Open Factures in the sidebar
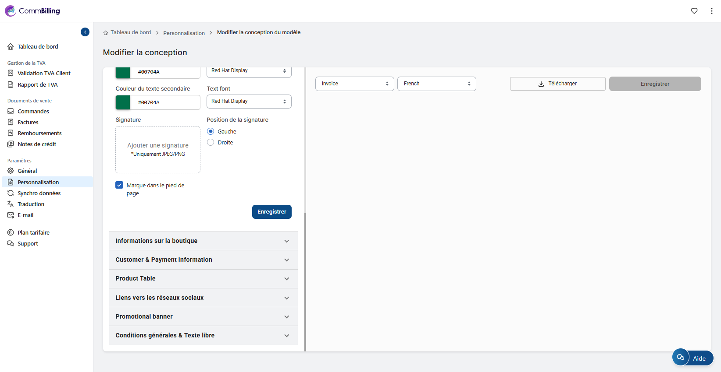Viewport: 721px width, 372px height. point(28,122)
